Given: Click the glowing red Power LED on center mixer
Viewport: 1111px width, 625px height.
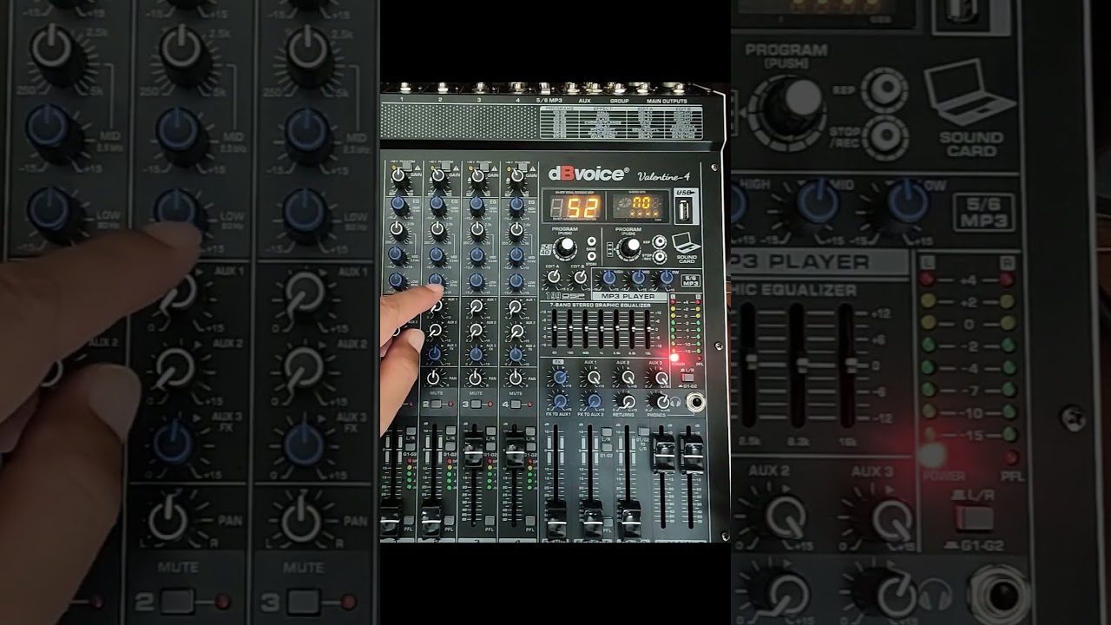Looking at the screenshot, I should coord(674,358).
